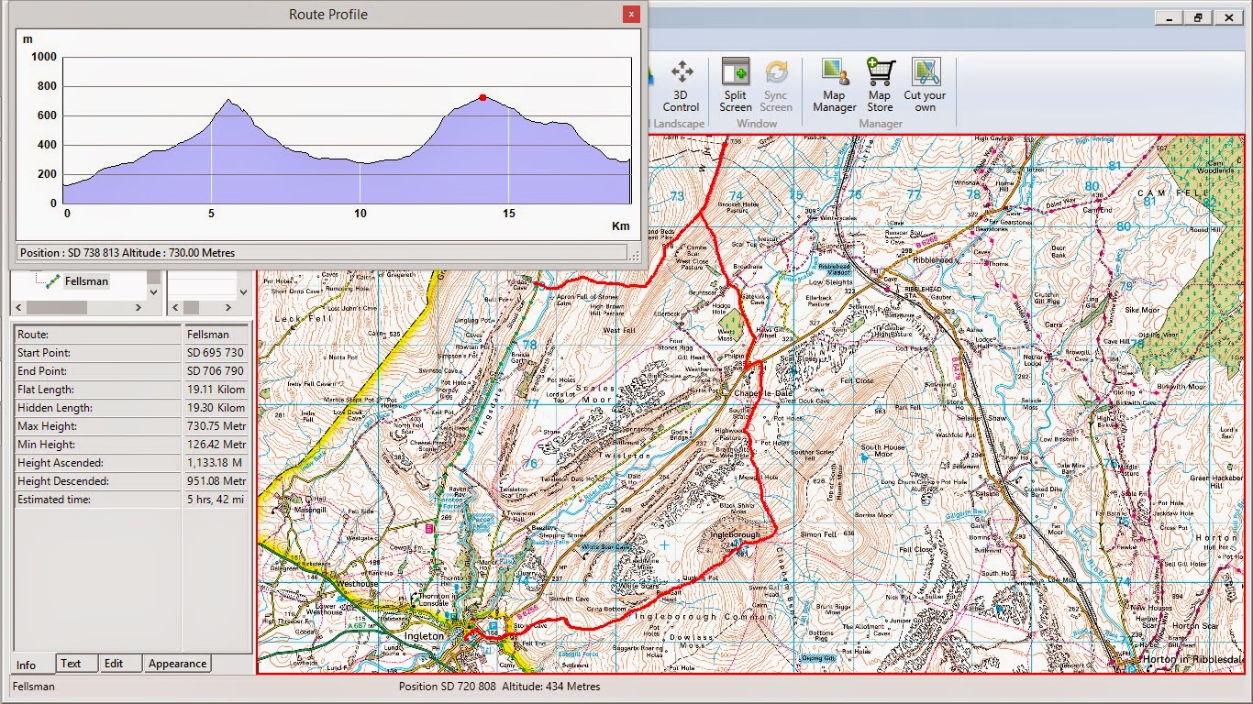The height and width of the screenshot is (704, 1253).
Task: Open the 3D Control tool
Action: (x=681, y=85)
